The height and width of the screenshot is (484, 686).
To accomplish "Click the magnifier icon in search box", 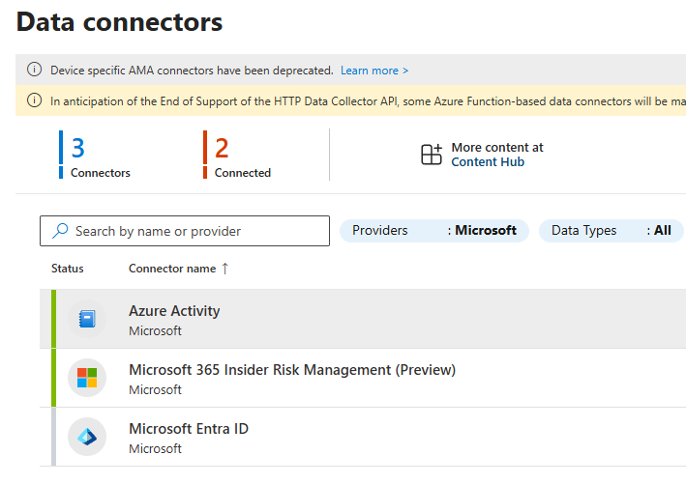I will pos(60,231).
